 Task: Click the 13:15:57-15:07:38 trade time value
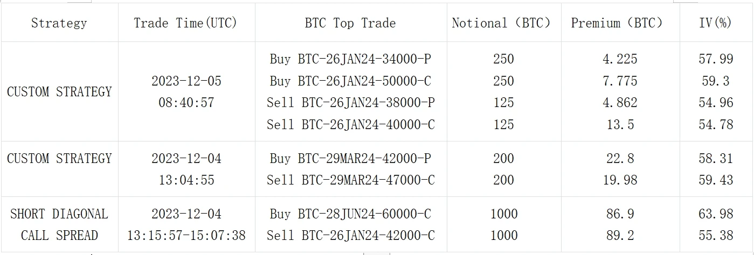click(x=186, y=235)
